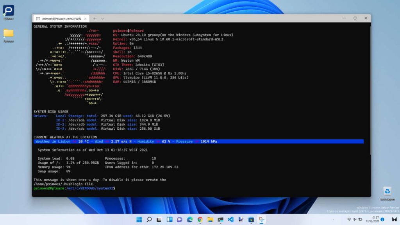Click the battery tray icon
The width and height of the screenshot is (400, 225).
point(361,220)
